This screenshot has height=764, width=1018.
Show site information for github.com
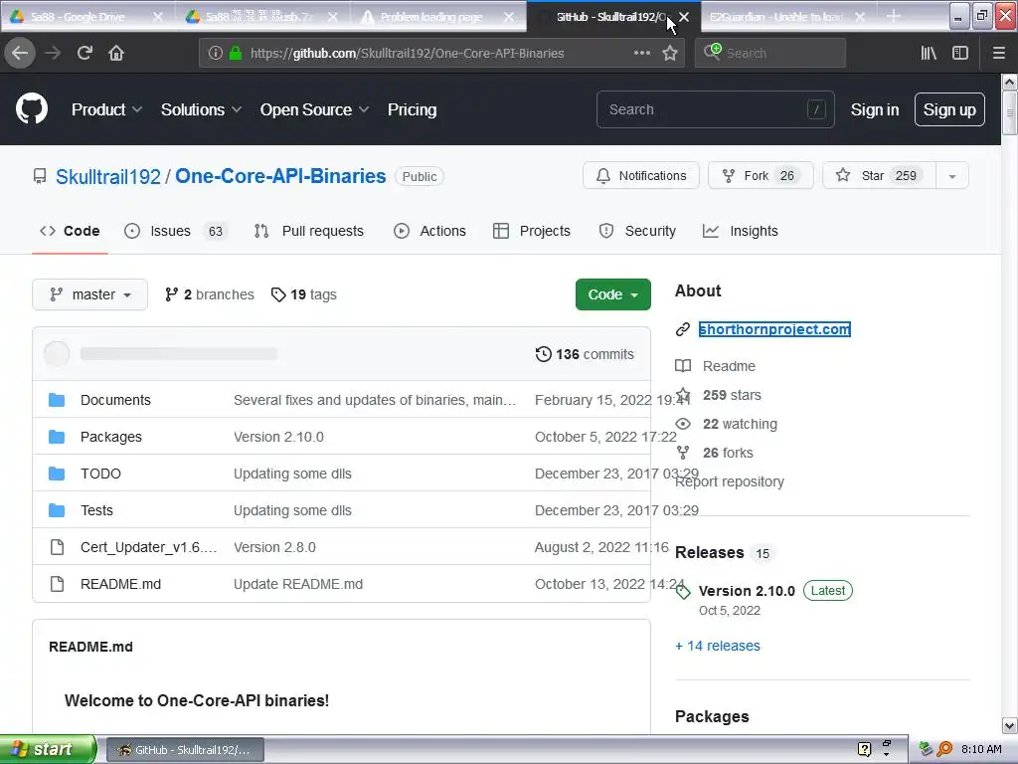(x=215, y=54)
